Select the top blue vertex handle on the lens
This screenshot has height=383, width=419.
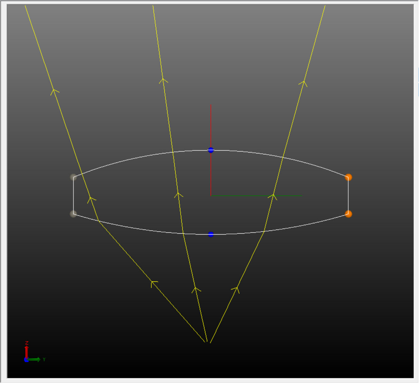coord(210,150)
